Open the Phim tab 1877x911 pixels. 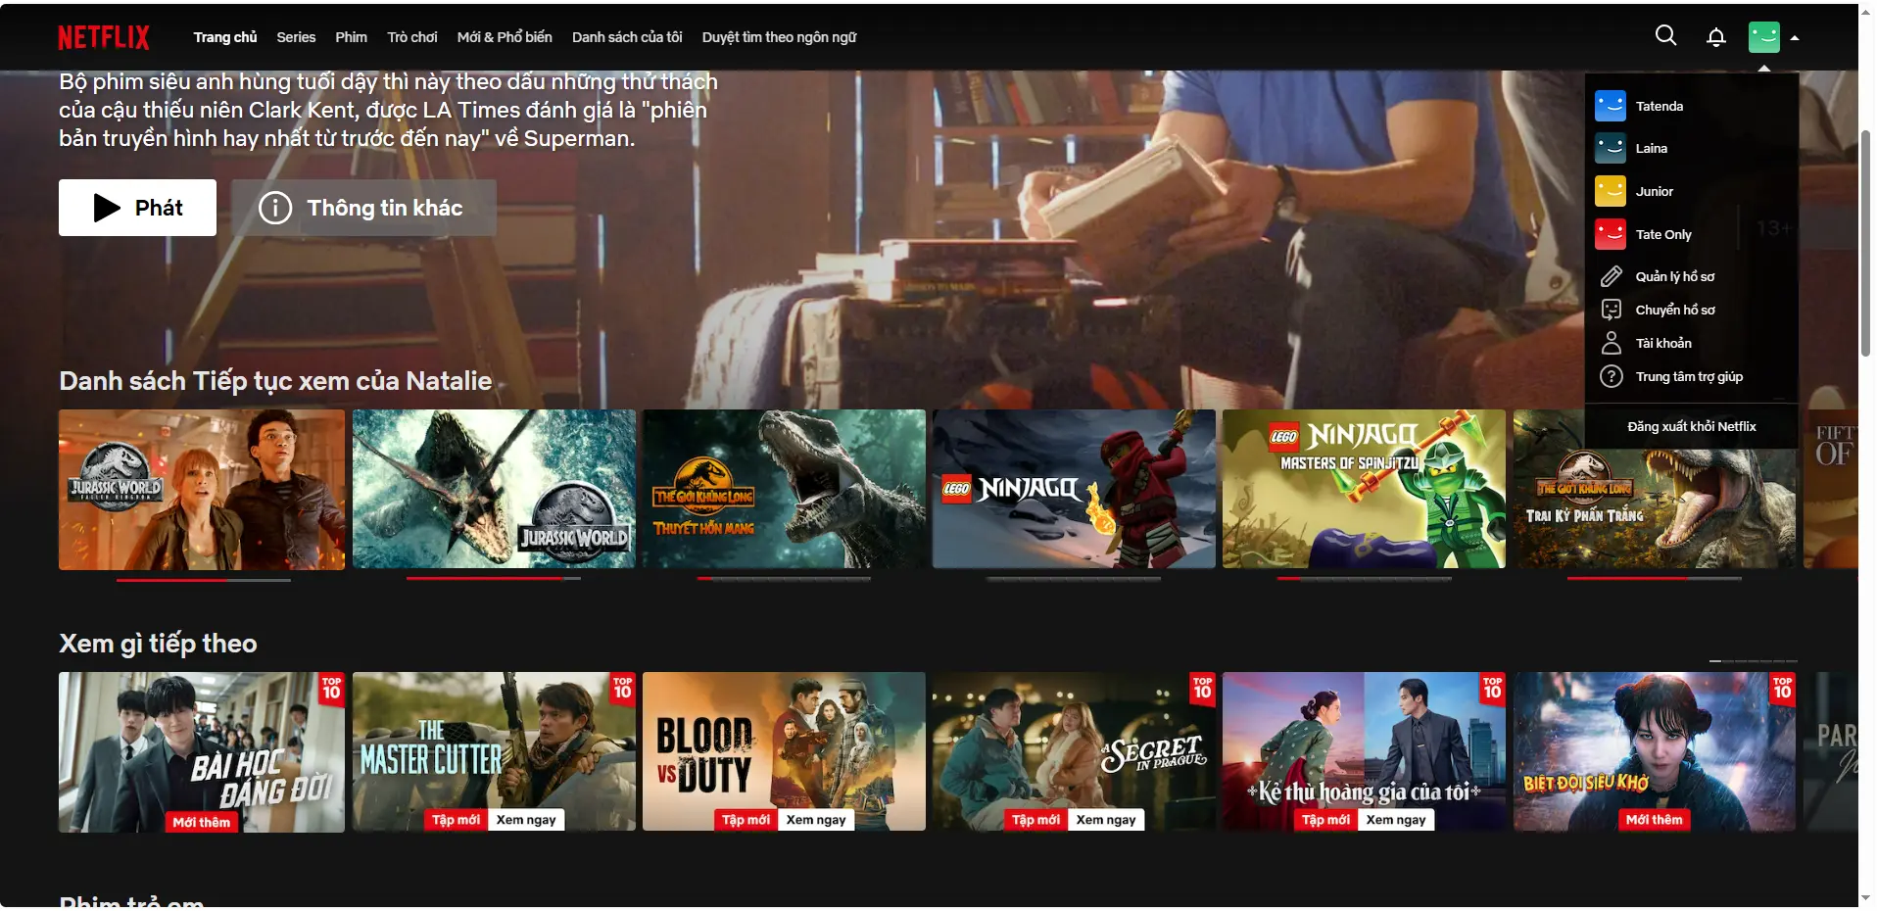click(351, 37)
